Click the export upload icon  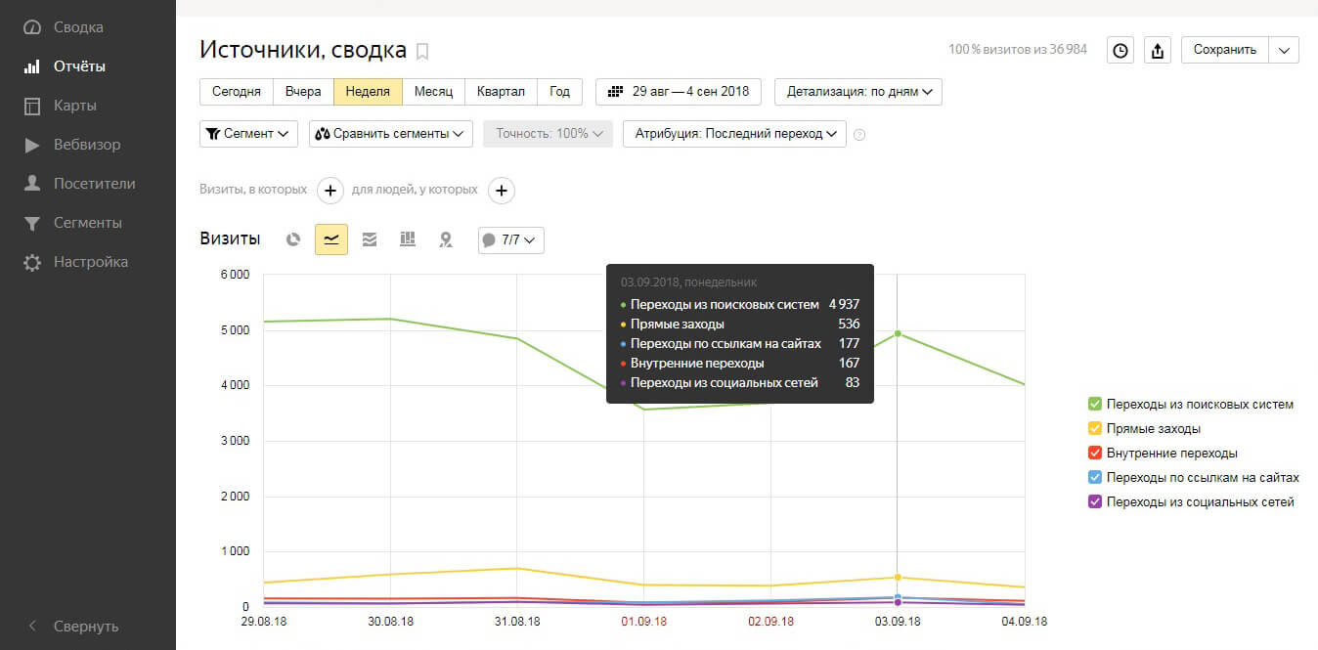click(1158, 51)
